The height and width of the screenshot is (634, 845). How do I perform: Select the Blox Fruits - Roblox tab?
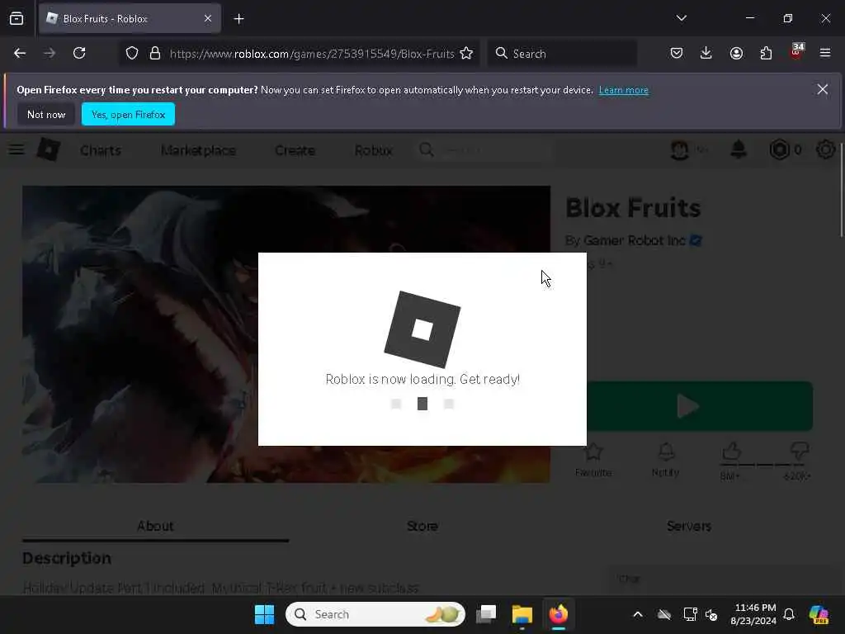(130, 18)
